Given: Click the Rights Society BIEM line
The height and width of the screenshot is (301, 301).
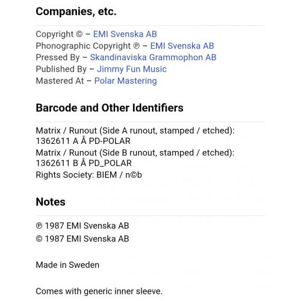Looking at the screenshot, I should click(x=89, y=175).
